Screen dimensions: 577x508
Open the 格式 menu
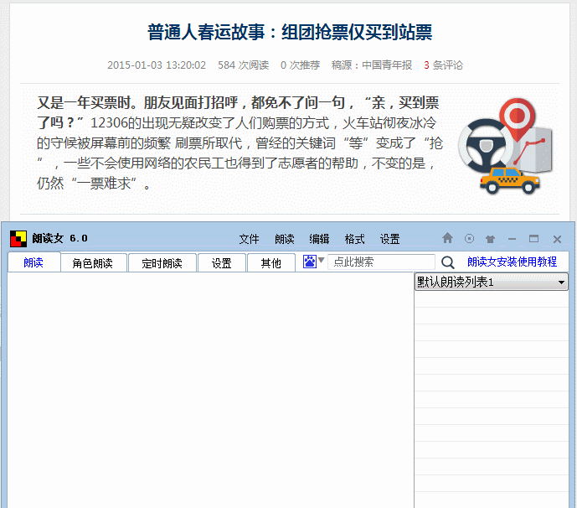355,239
